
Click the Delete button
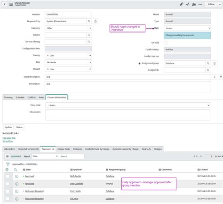tap(19, 127)
